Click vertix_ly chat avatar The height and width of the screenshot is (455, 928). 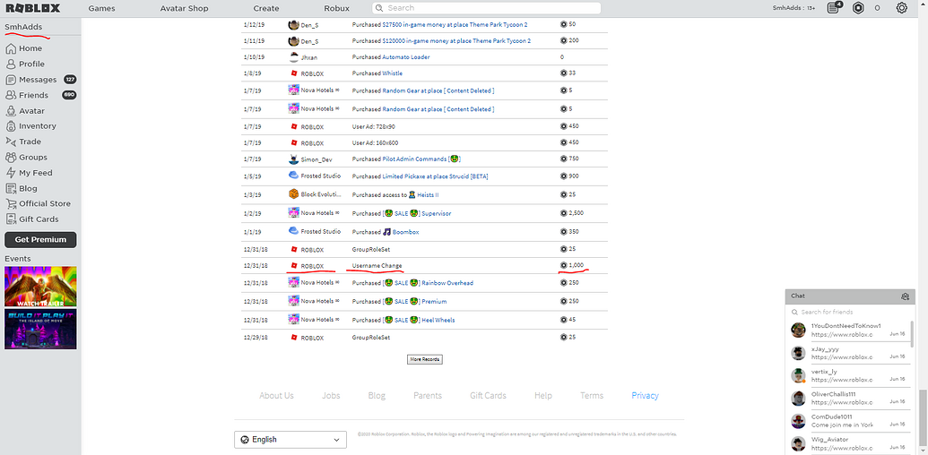click(799, 375)
